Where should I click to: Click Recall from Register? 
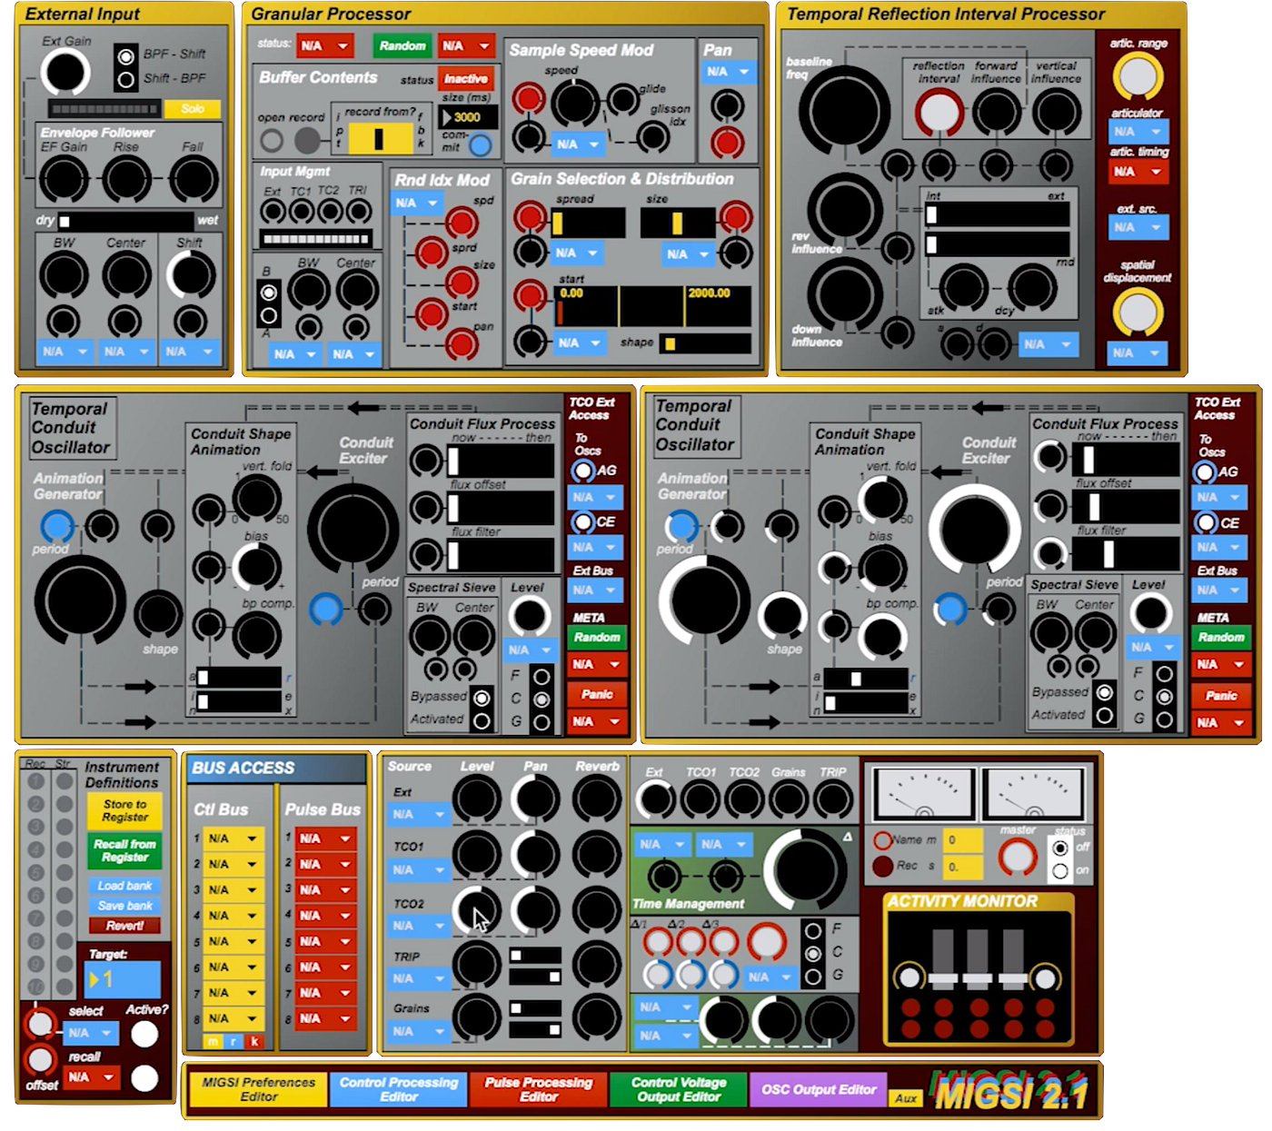click(x=124, y=850)
